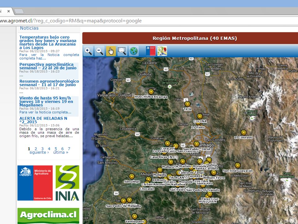Viewport: 298px width, 224px height.
Task: Click the última pagination link
Action: [61, 152]
